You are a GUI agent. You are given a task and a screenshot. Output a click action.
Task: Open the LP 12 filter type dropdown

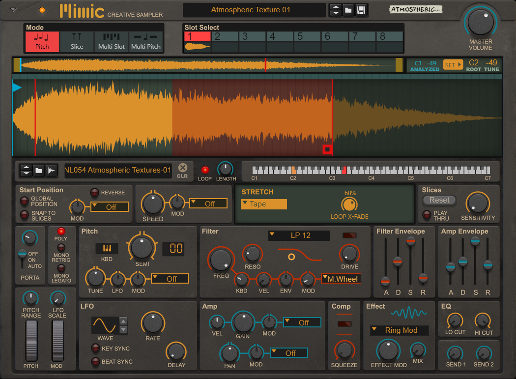tap(298, 235)
